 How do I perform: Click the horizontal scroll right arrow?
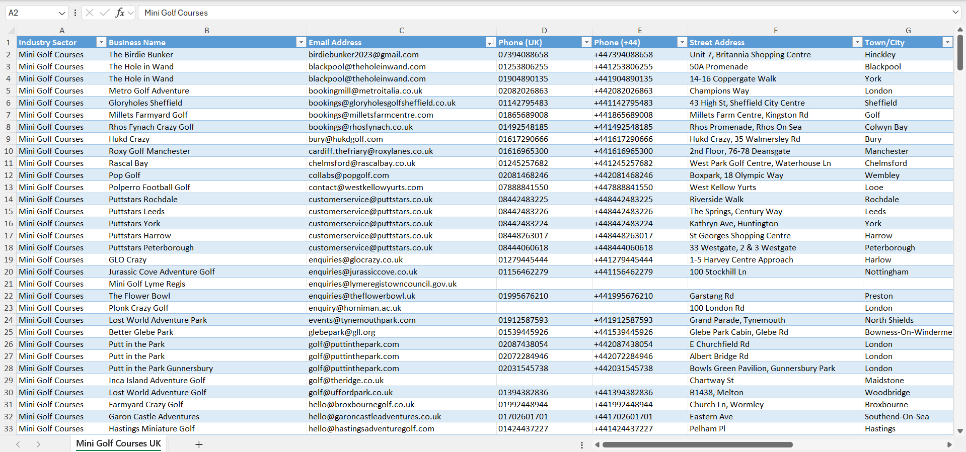(949, 444)
